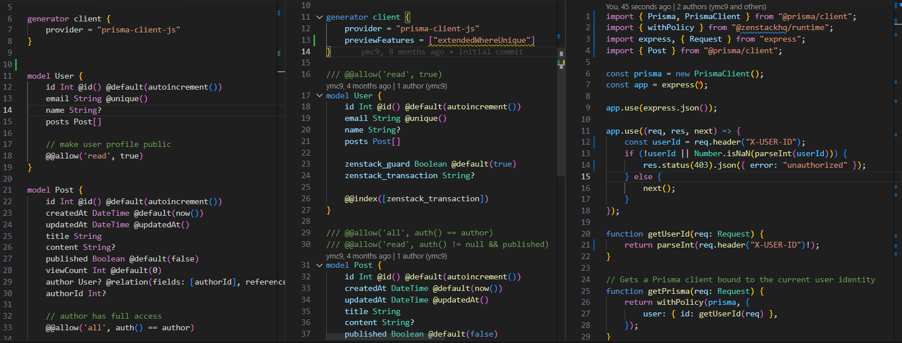Place cursor on 'previewFeatures' in the middle editor
Image resolution: width=902 pixels, height=343 pixels.
click(x=379, y=40)
